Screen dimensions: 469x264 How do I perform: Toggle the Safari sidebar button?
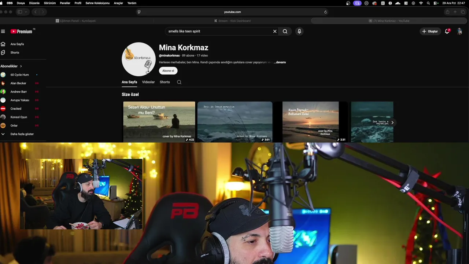(x=20, y=12)
